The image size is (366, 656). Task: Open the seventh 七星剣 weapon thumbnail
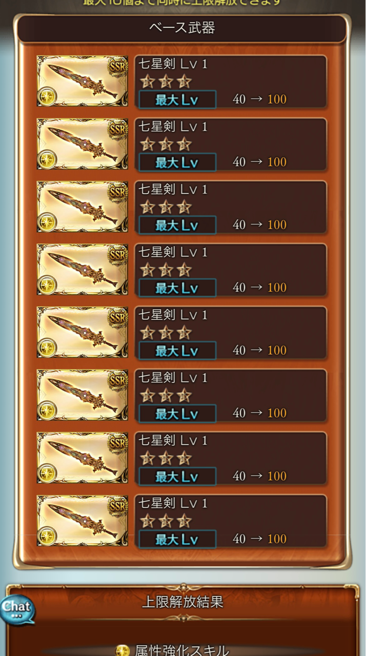tap(83, 458)
